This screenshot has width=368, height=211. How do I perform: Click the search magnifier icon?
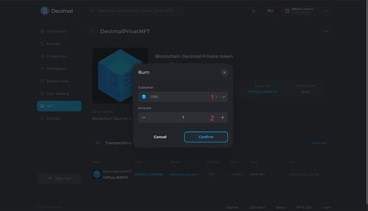click(x=92, y=11)
